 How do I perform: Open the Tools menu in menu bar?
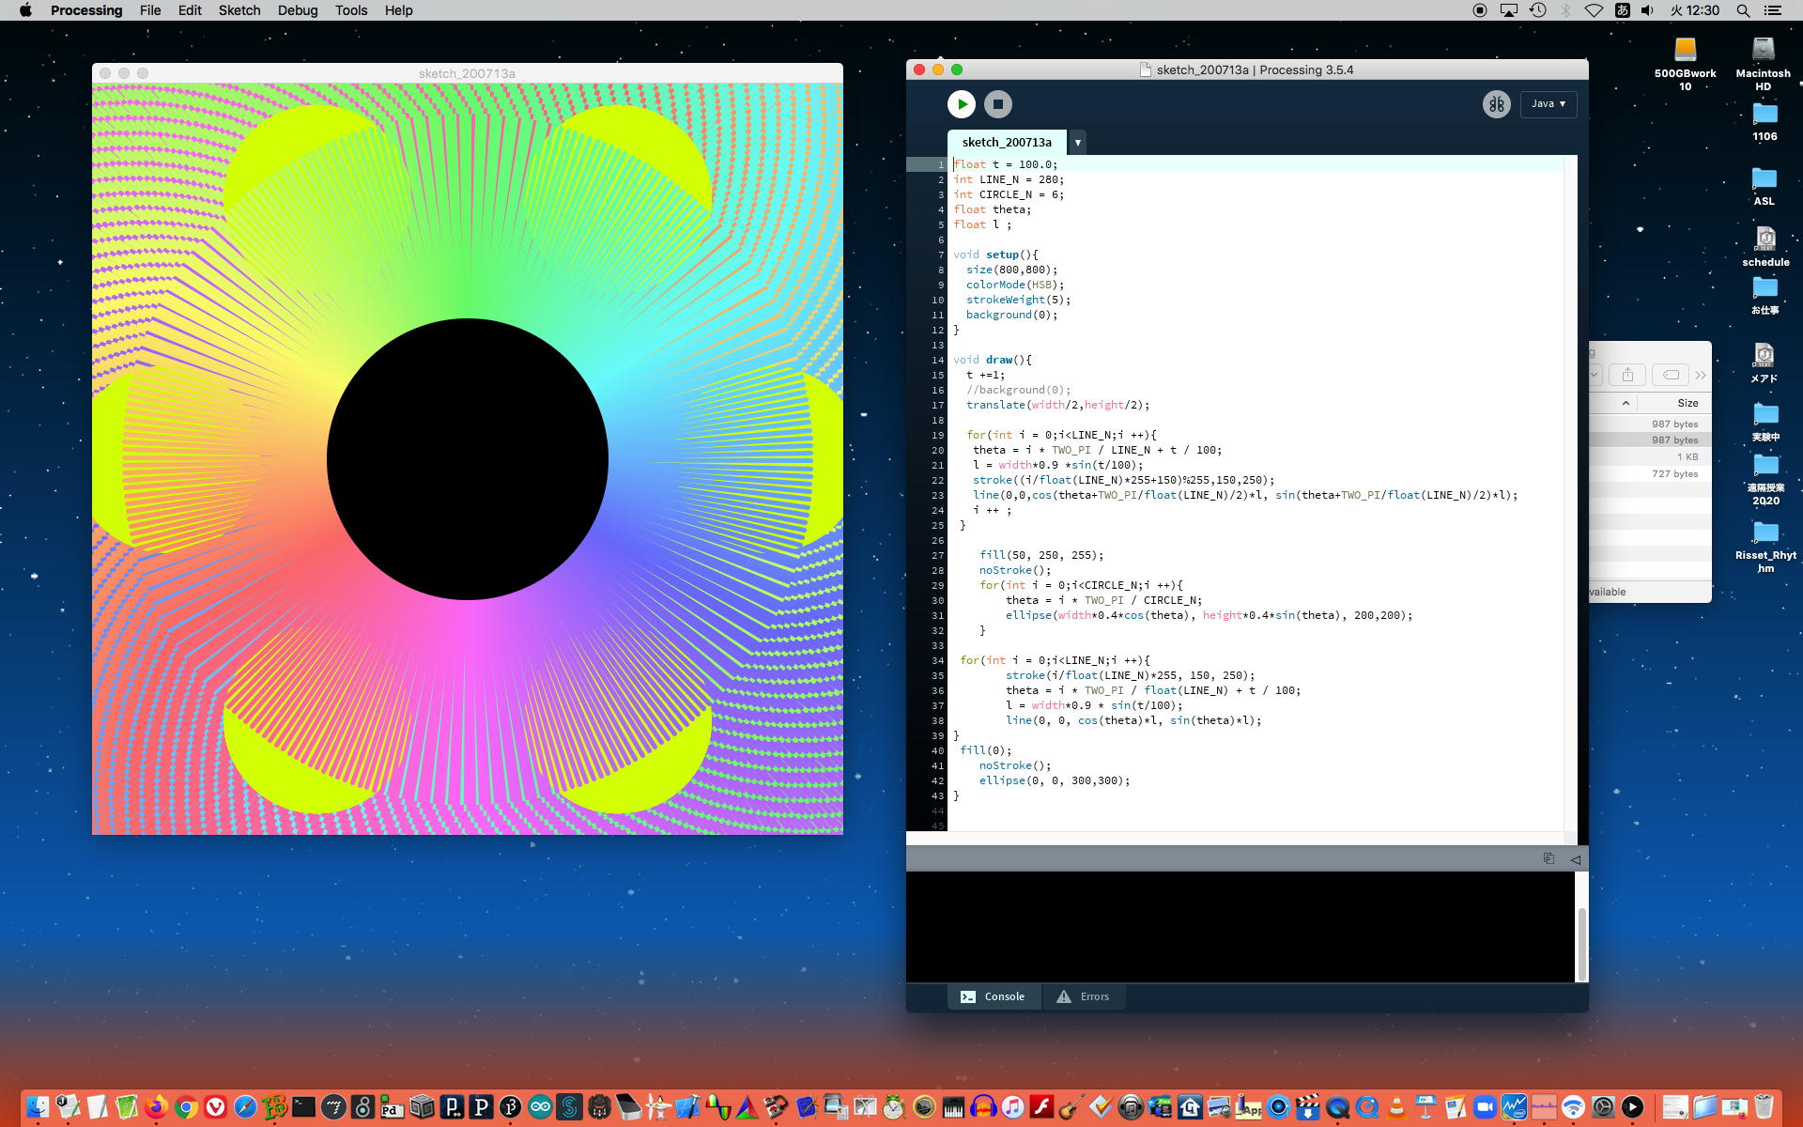(350, 10)
